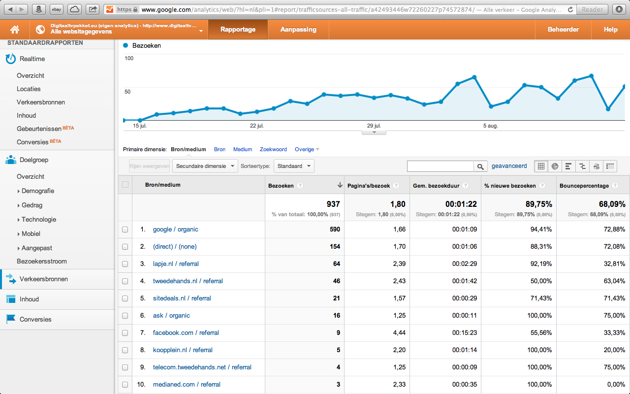Check the google / organic row checkbox
This screenshot has height=394, width=630.
[x=125, y=230]
